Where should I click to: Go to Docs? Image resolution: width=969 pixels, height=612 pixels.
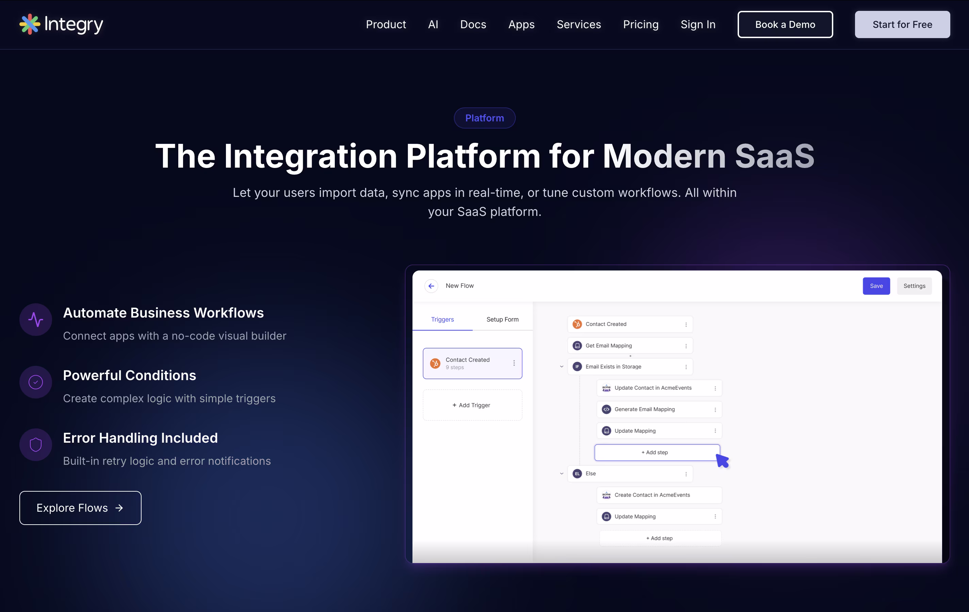coord(473,24)
